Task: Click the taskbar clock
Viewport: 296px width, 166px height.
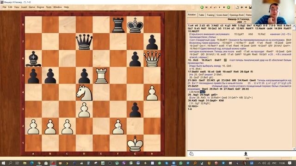Action: (x=282, y=163)
